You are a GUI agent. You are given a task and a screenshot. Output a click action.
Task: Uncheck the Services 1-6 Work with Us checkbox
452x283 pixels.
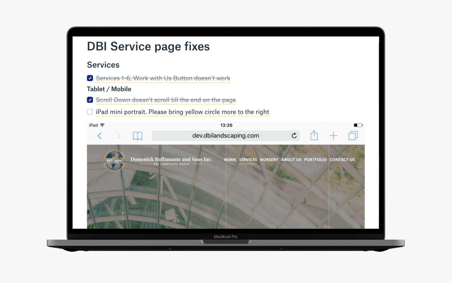tap(90, 78)
